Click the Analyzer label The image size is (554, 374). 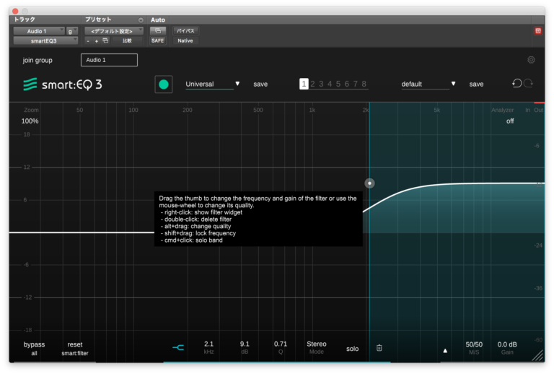[x=502, y=110]
